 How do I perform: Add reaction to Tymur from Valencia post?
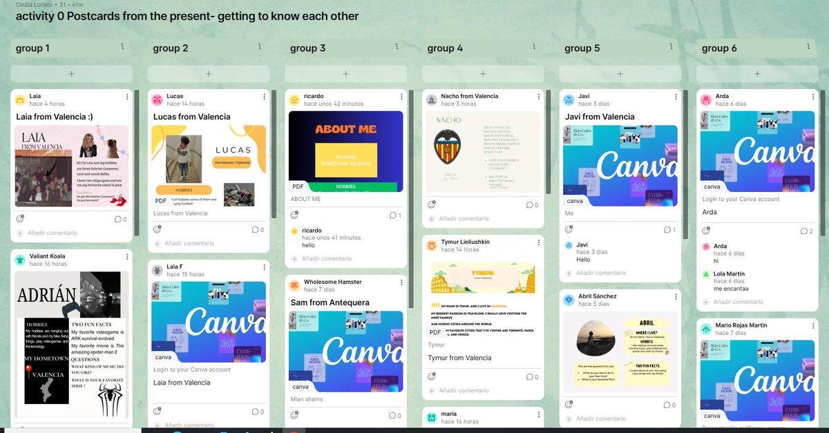[431, 376]
